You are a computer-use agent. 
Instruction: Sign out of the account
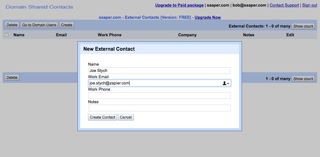point(309,5)
